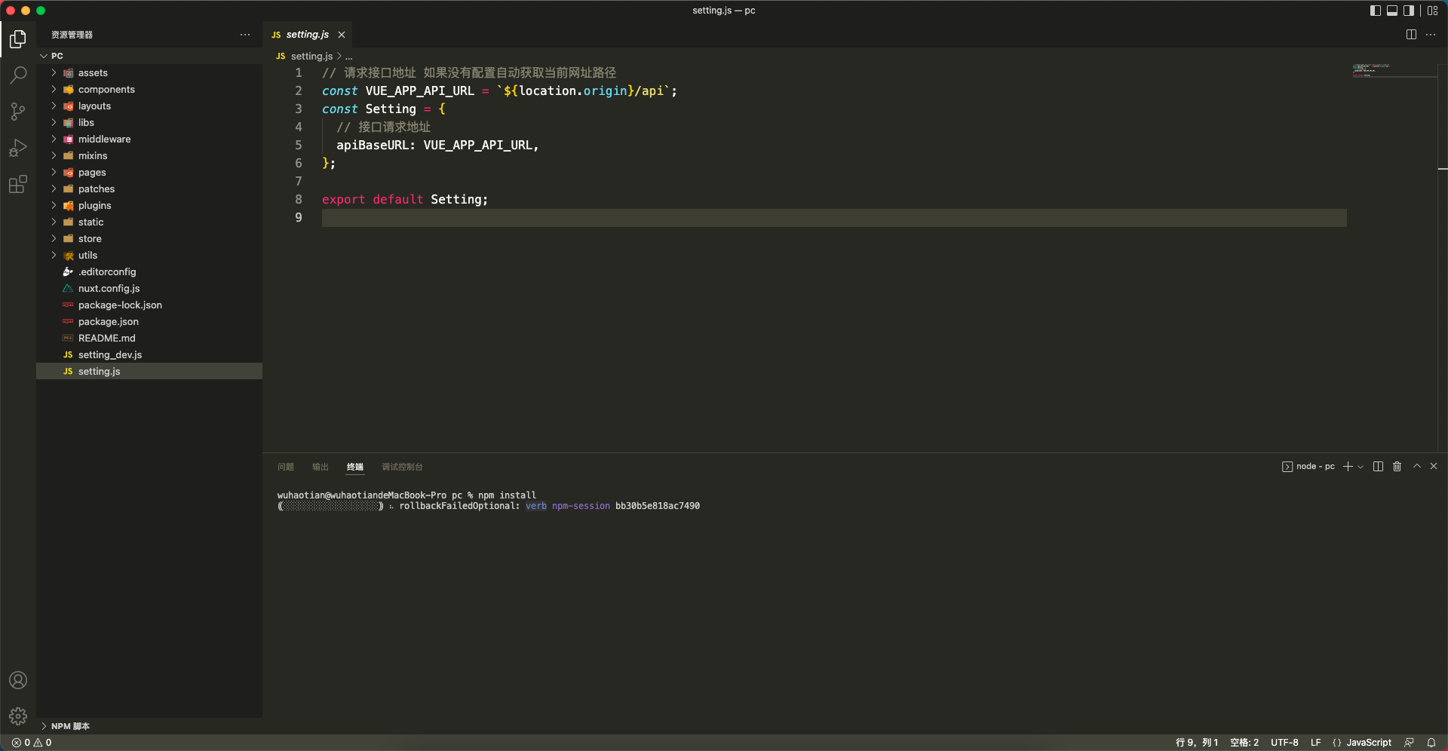1448x751 pixels.
Task: Select setting.js in the file tree
Action: (x=149, y=372)
